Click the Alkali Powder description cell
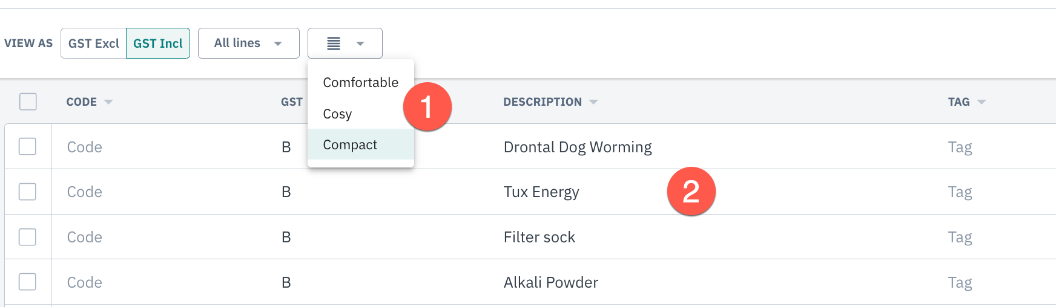 coord(551,282)
